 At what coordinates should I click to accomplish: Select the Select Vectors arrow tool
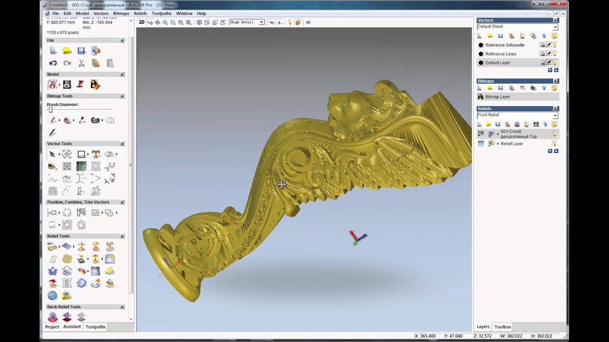52,154
